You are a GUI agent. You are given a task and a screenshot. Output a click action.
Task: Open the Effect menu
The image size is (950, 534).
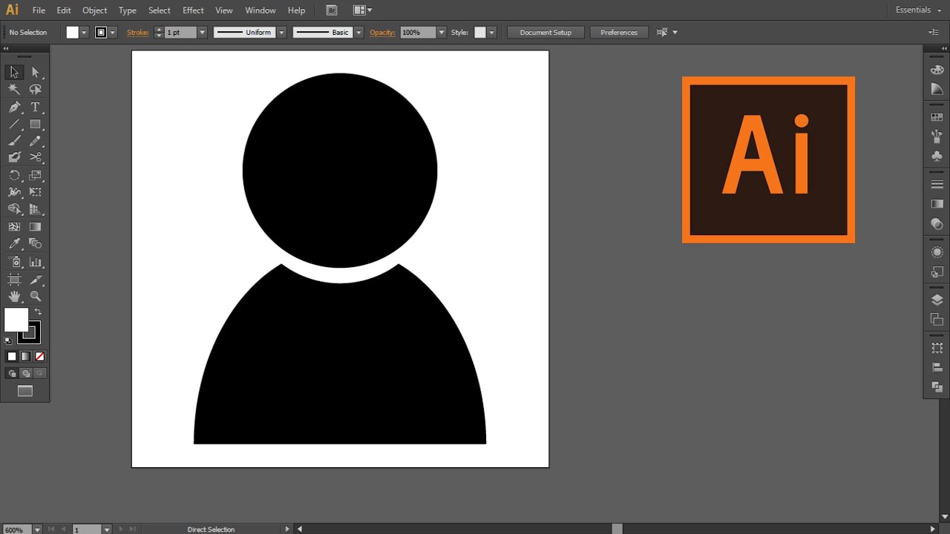click(x=193, y=10)
